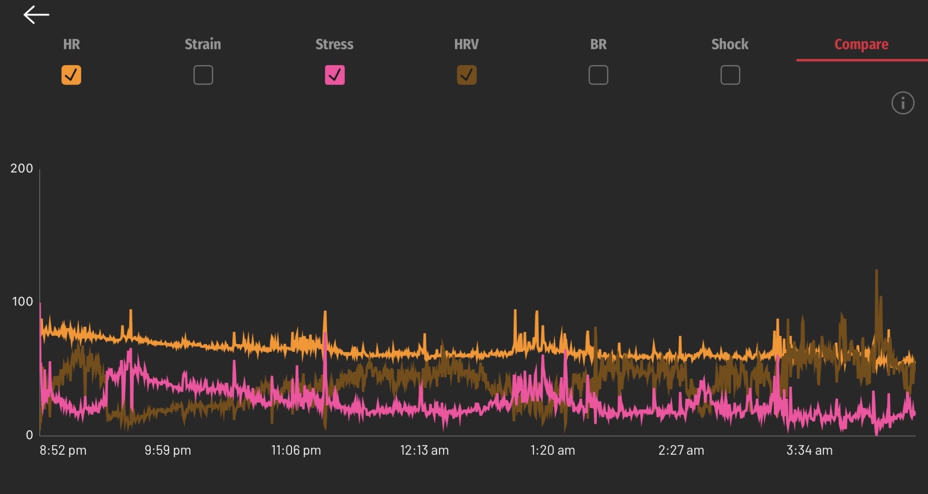Select the Compare tab

[861, 44]
